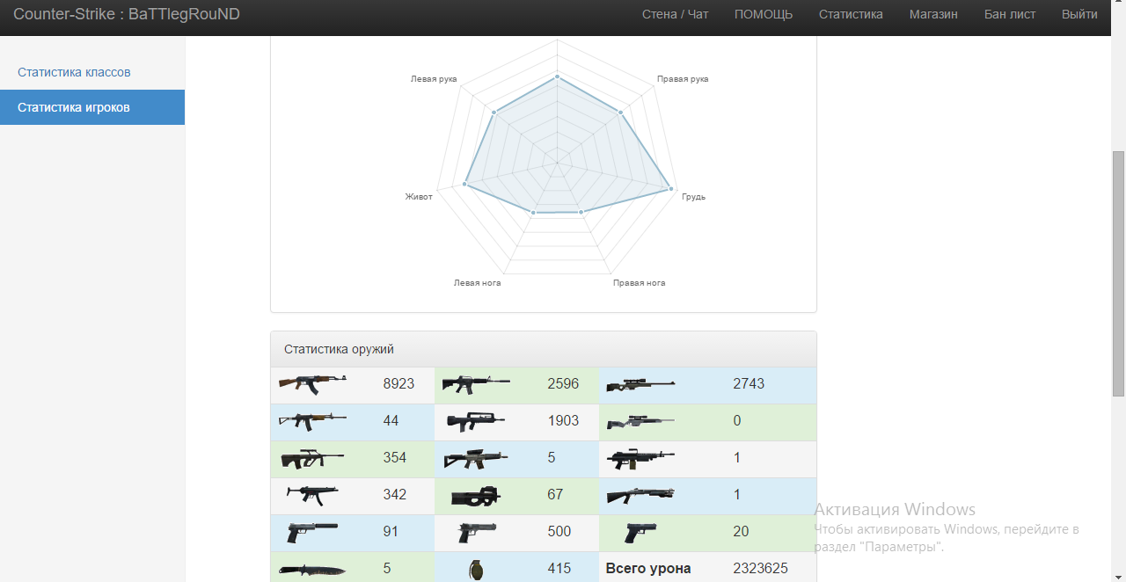Image resolution: width=1126 pixels, height=582 pixels.
Task: Click the AUG rifle icon beside 354
Action: pos(312,458)
